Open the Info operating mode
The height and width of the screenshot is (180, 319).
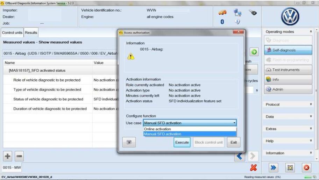pyautogui.click(x=288, y=79)
